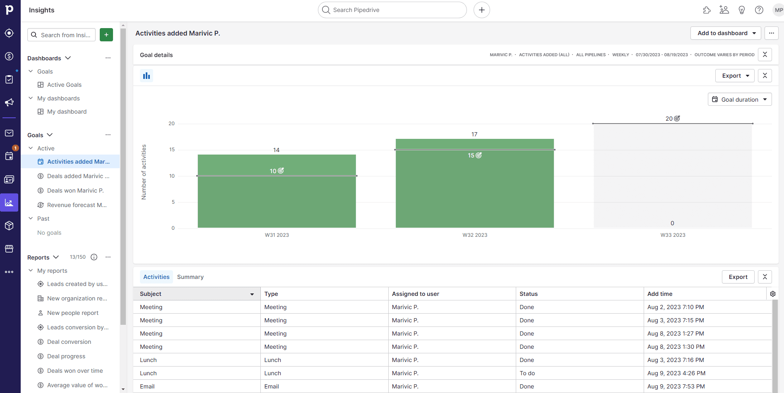
Task: Open More options ellipsis in sidebar
Action: [9, 272]
